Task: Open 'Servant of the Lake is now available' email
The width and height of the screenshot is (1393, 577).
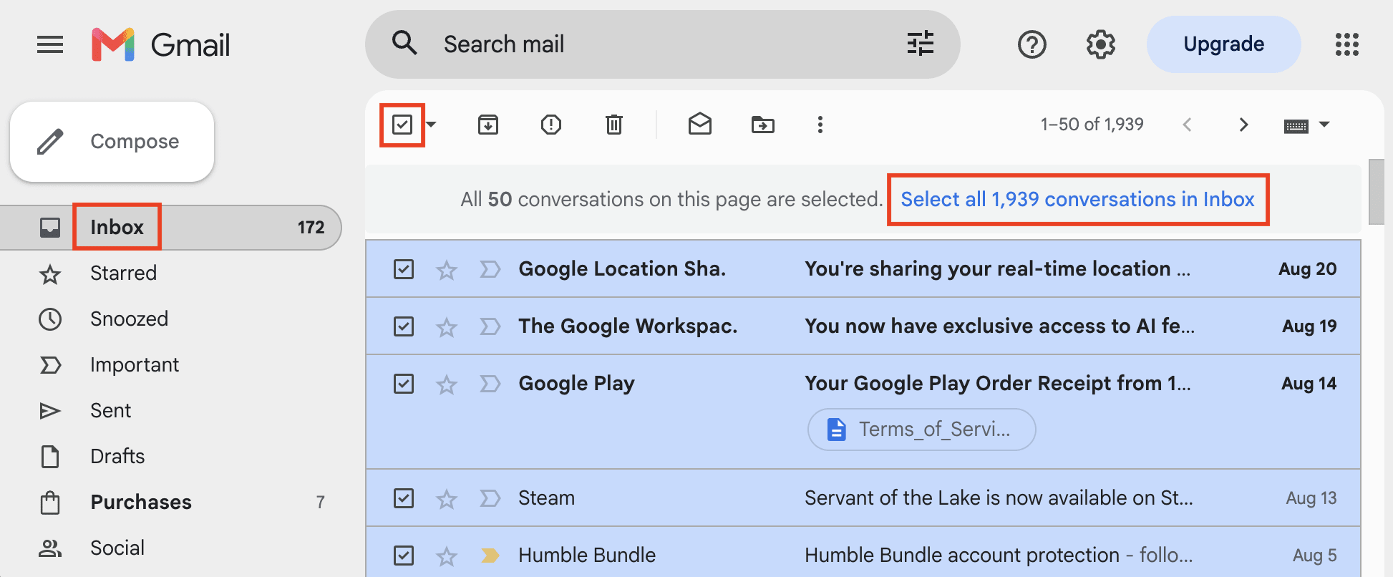Action: [999, 498]
